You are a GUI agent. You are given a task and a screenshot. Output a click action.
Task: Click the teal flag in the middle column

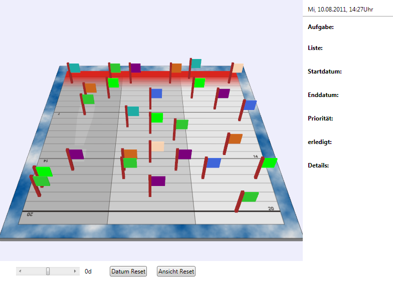pos(133,111)
